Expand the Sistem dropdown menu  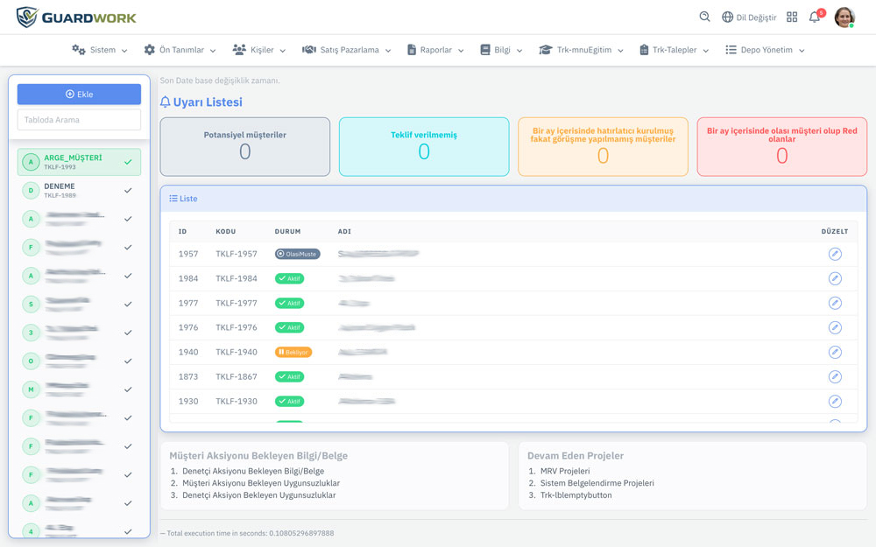100,50
